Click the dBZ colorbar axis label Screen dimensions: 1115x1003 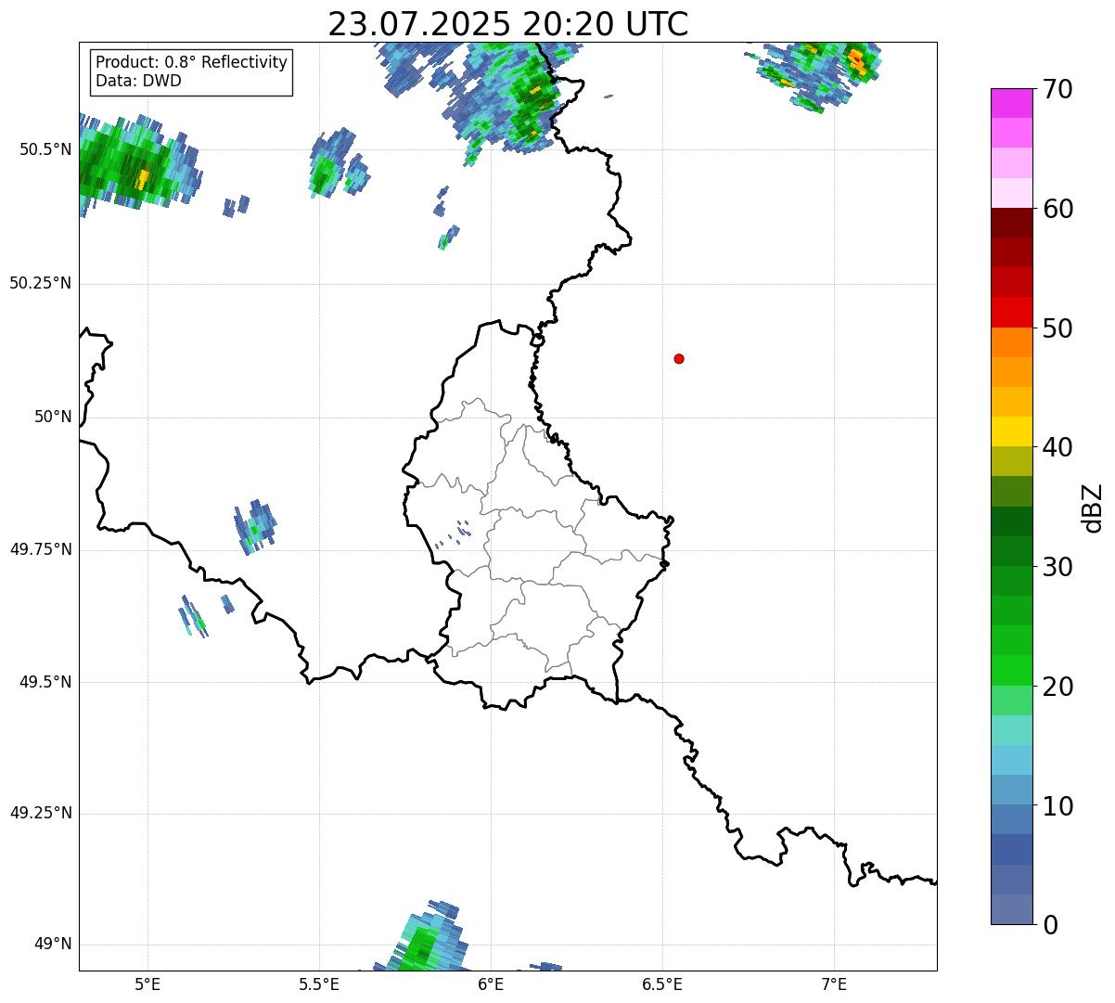pos(1094,508)
